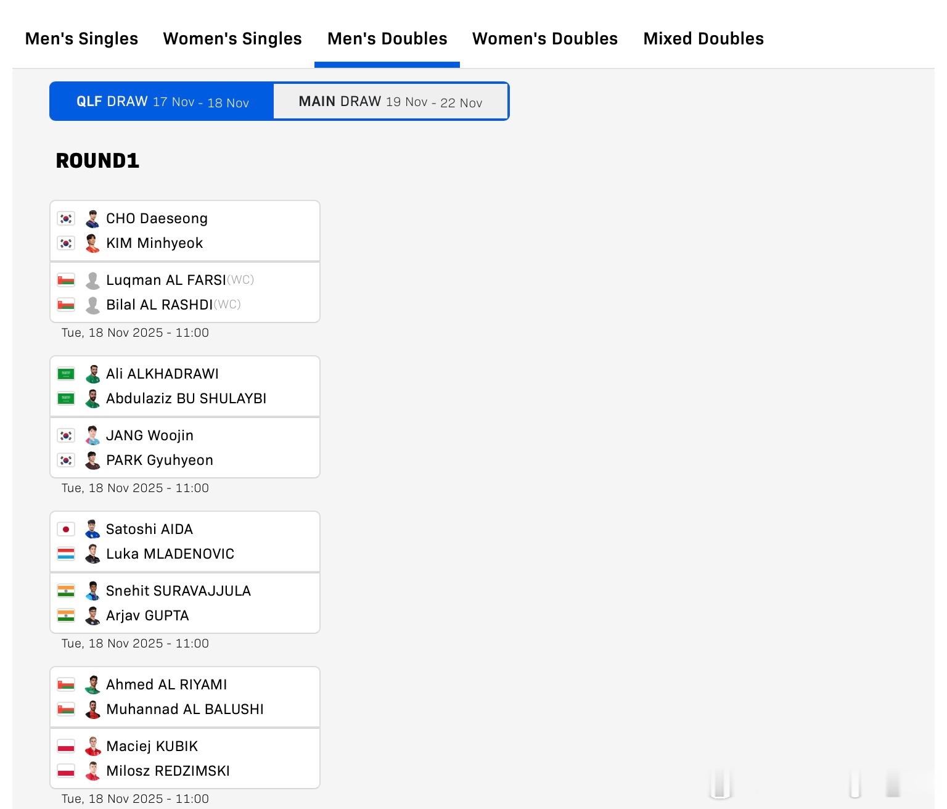Click Milosz REDZIMSKI's player avatar
Viewport: 947px width, 809px height.
pyautogui.click(x=92, y=771)
